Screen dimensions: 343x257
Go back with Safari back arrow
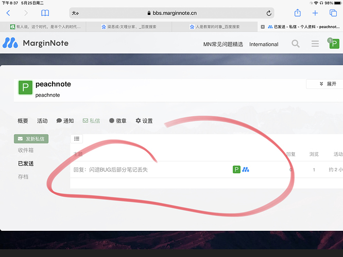coord(8,13)
